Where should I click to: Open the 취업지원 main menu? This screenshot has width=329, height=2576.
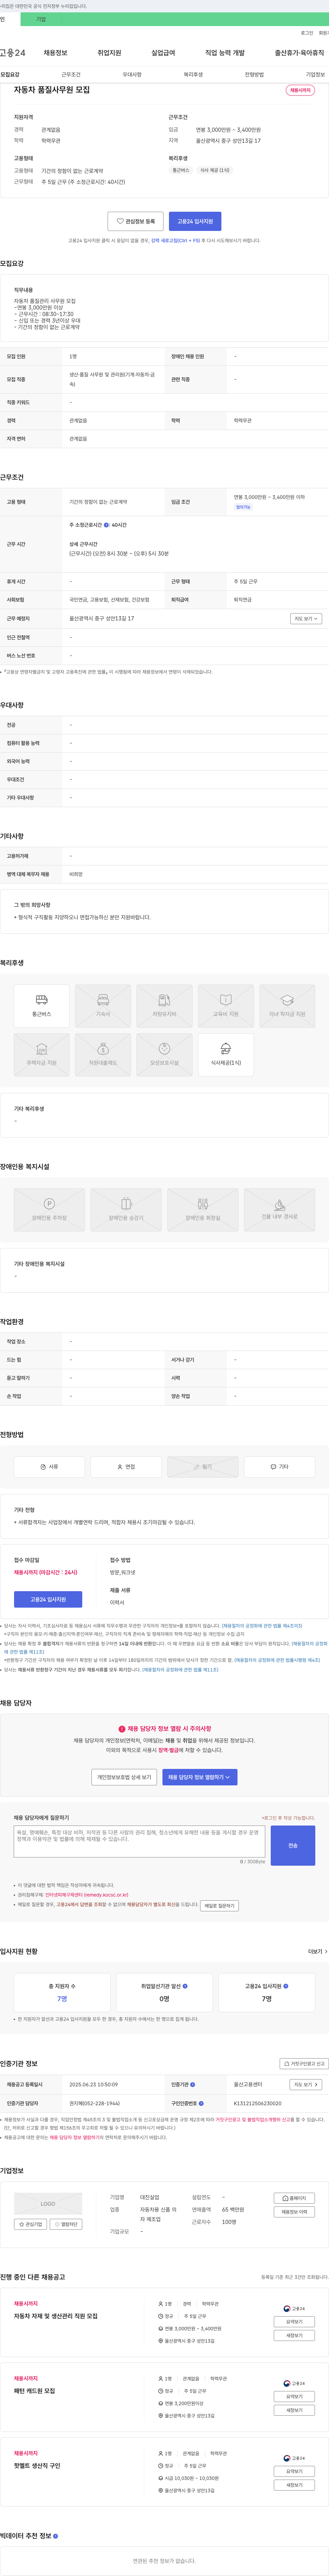pos(109,53)
